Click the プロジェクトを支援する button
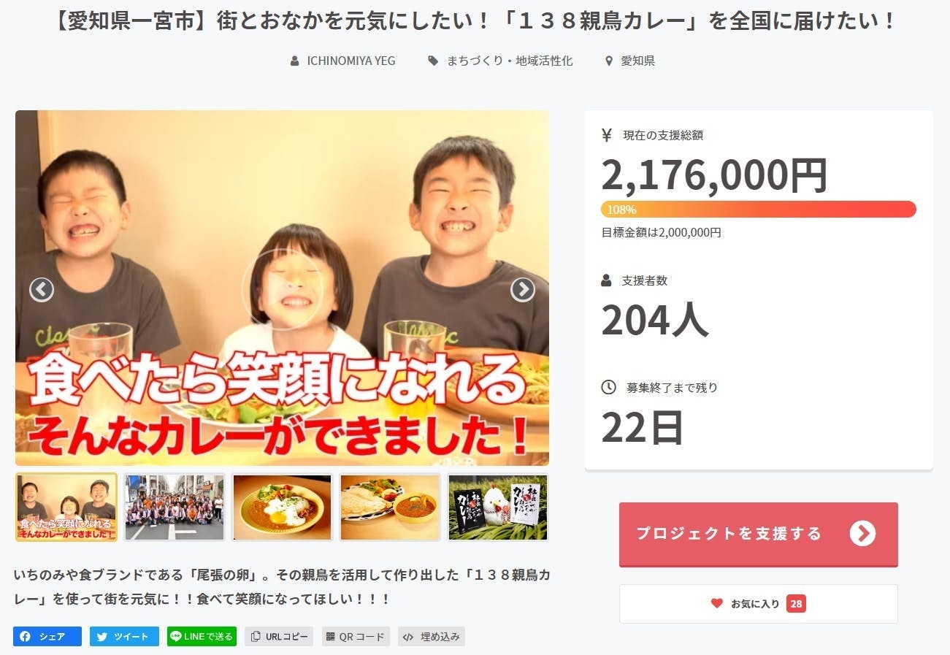The width and height of the screenshot is (950, 655). point(758,534)
